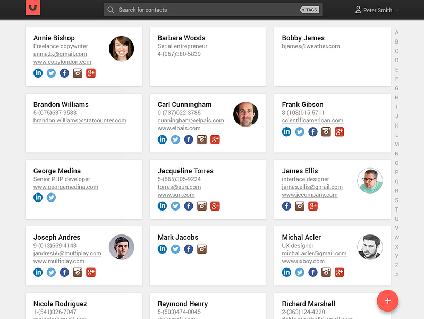Open www.jecompany.com link
The width and height of the screenshot is (424, 319).
(x=310, y=195)
